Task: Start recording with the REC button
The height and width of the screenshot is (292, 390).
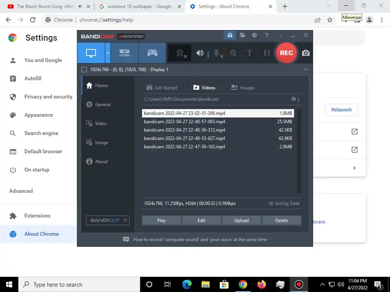Action: [286, 53]
